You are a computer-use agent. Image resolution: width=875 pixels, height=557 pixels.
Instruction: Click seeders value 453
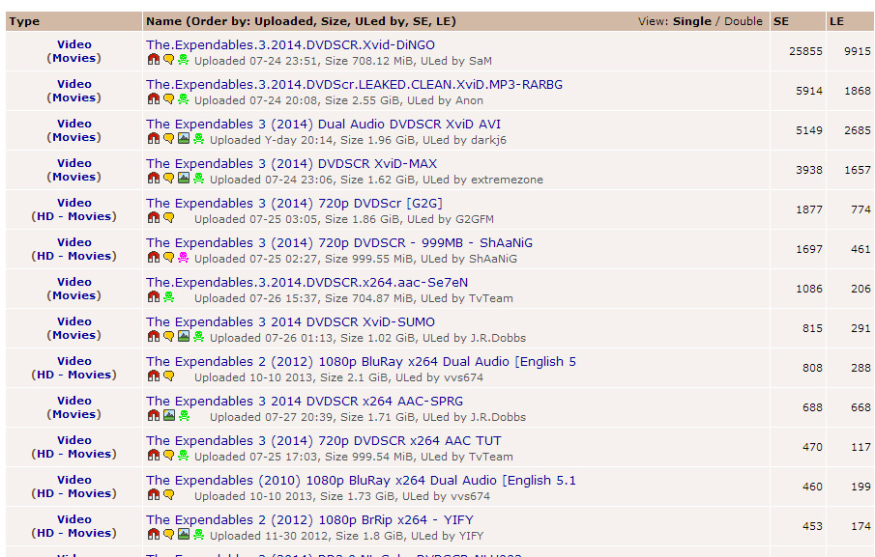point(812,526)
